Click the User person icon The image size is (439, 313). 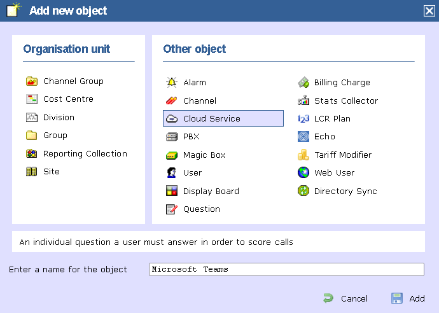click(x=171, y=173)
